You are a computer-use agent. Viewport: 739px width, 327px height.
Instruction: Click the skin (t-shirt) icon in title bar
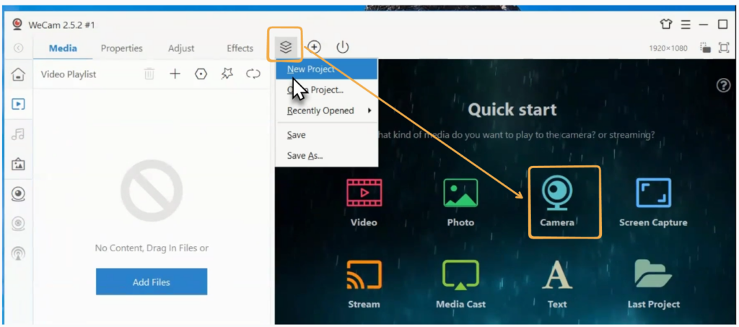(666, 25)
